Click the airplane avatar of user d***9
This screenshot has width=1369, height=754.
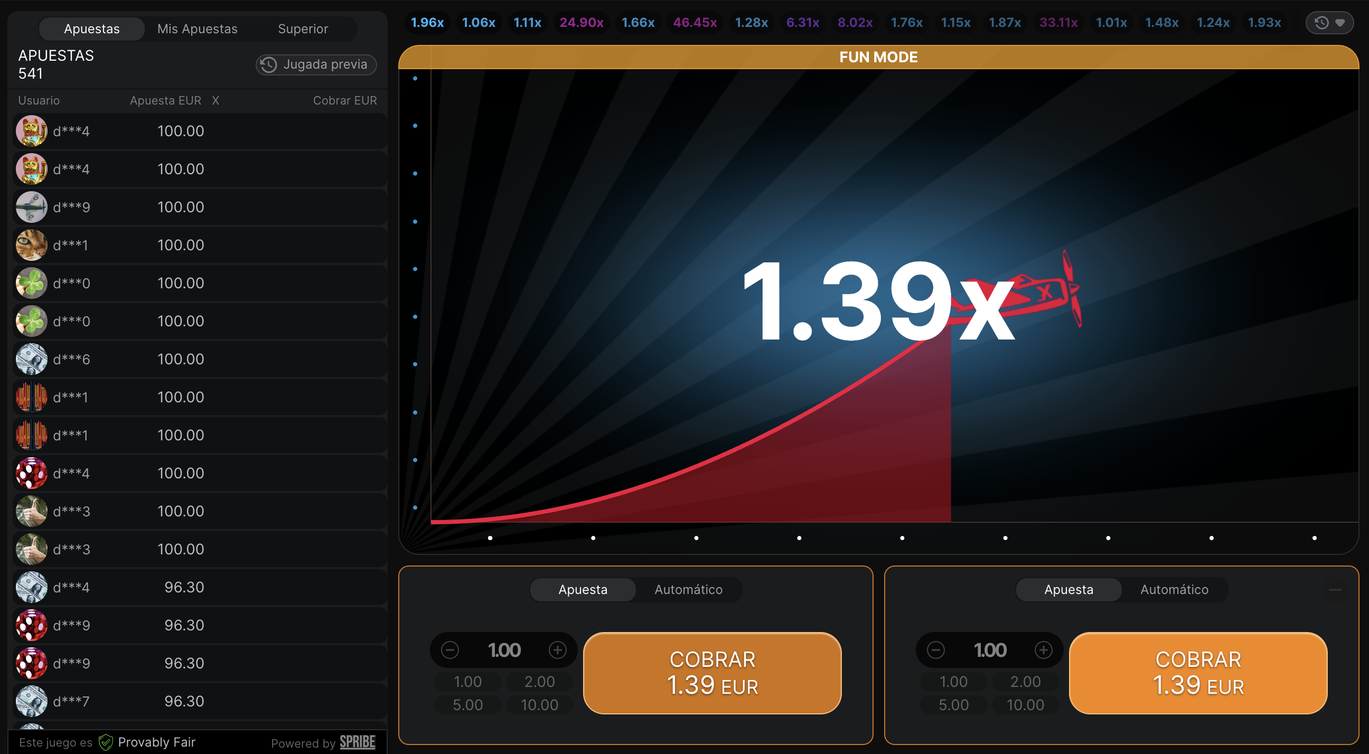coord(31,206)
